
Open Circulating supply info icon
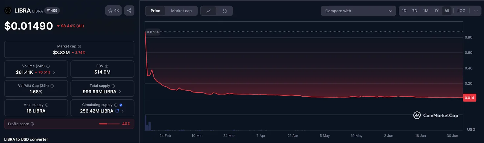coord(116,105)
